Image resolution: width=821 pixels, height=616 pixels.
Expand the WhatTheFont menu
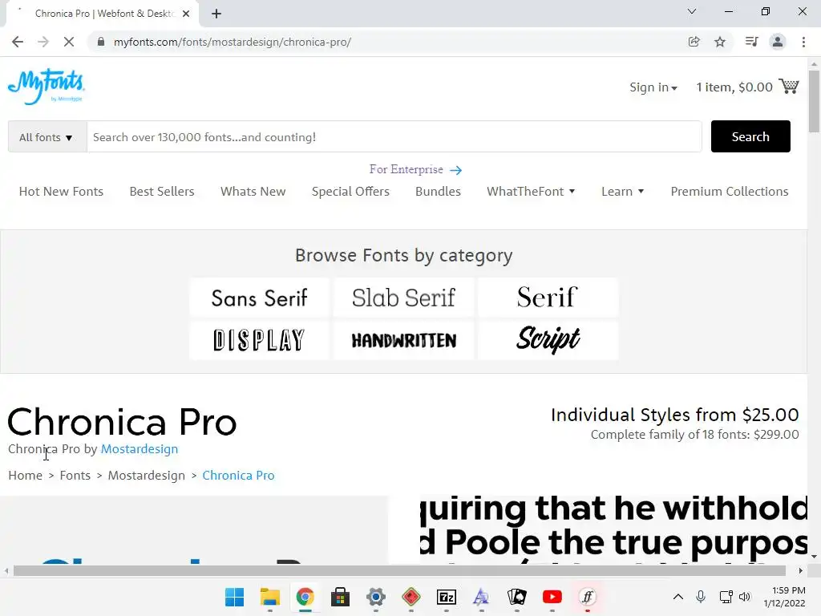531,191
